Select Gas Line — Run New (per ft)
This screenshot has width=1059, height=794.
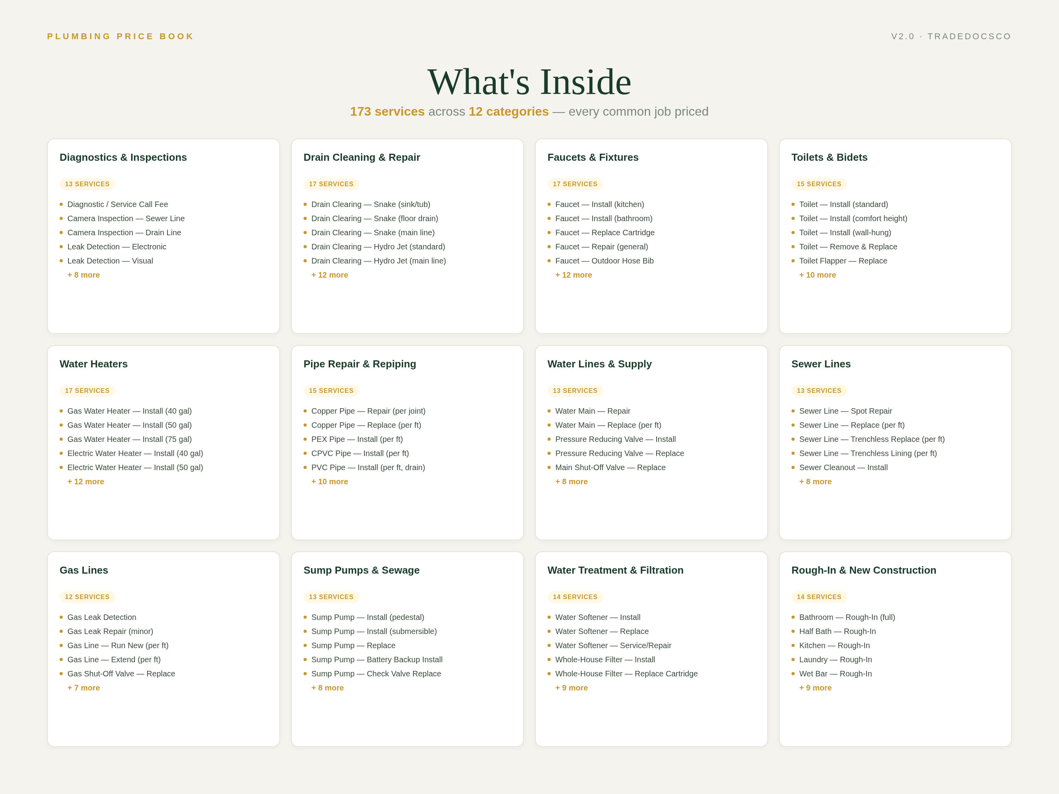point(118,645)
